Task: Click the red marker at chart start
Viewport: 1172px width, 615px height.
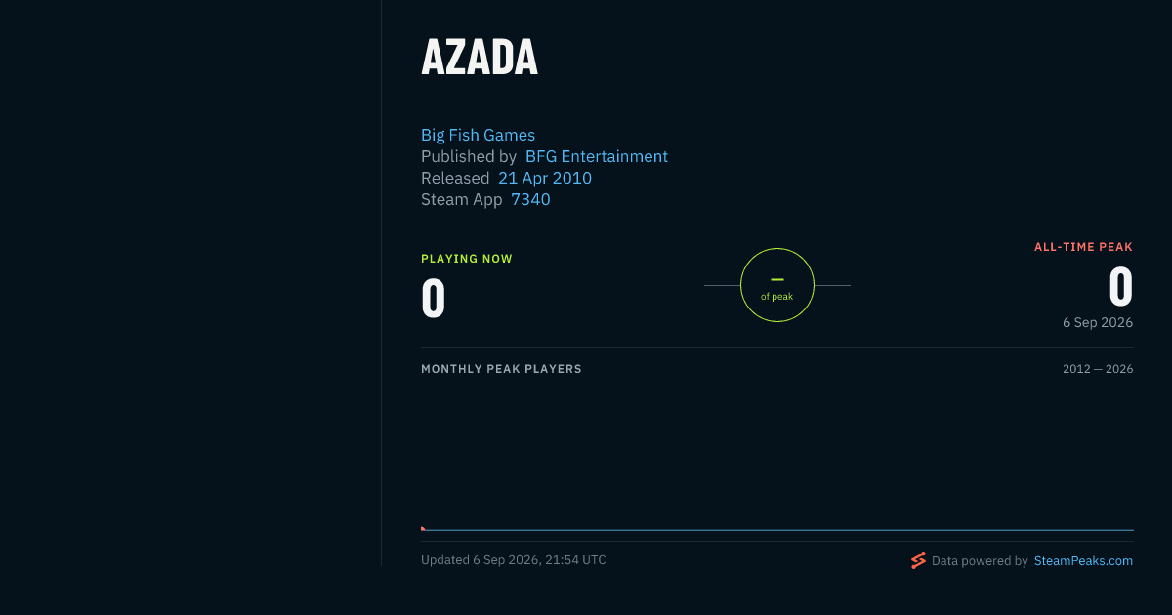Action: tap(423, 529)
